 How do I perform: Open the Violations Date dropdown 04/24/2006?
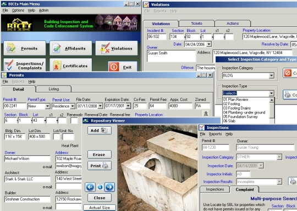209,44
